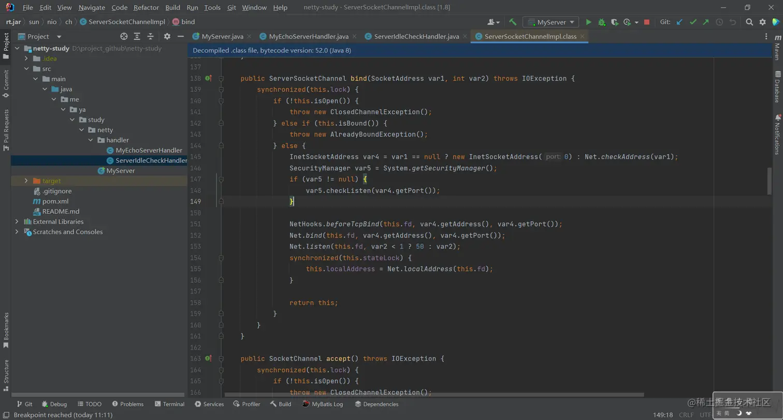Open the Navigate menu
Image resolution: width=783 pixels, height=420 pixels.
(92, 8)
